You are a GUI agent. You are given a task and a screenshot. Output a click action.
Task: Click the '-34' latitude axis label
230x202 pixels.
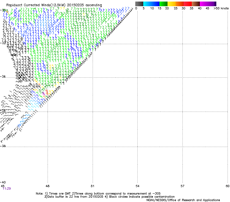3,76
